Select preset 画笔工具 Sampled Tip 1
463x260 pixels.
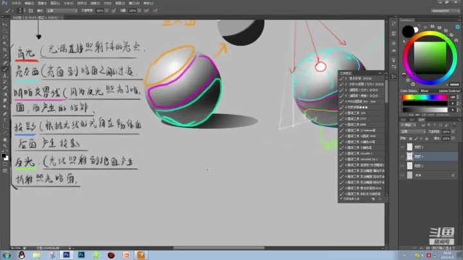[361, 159]
